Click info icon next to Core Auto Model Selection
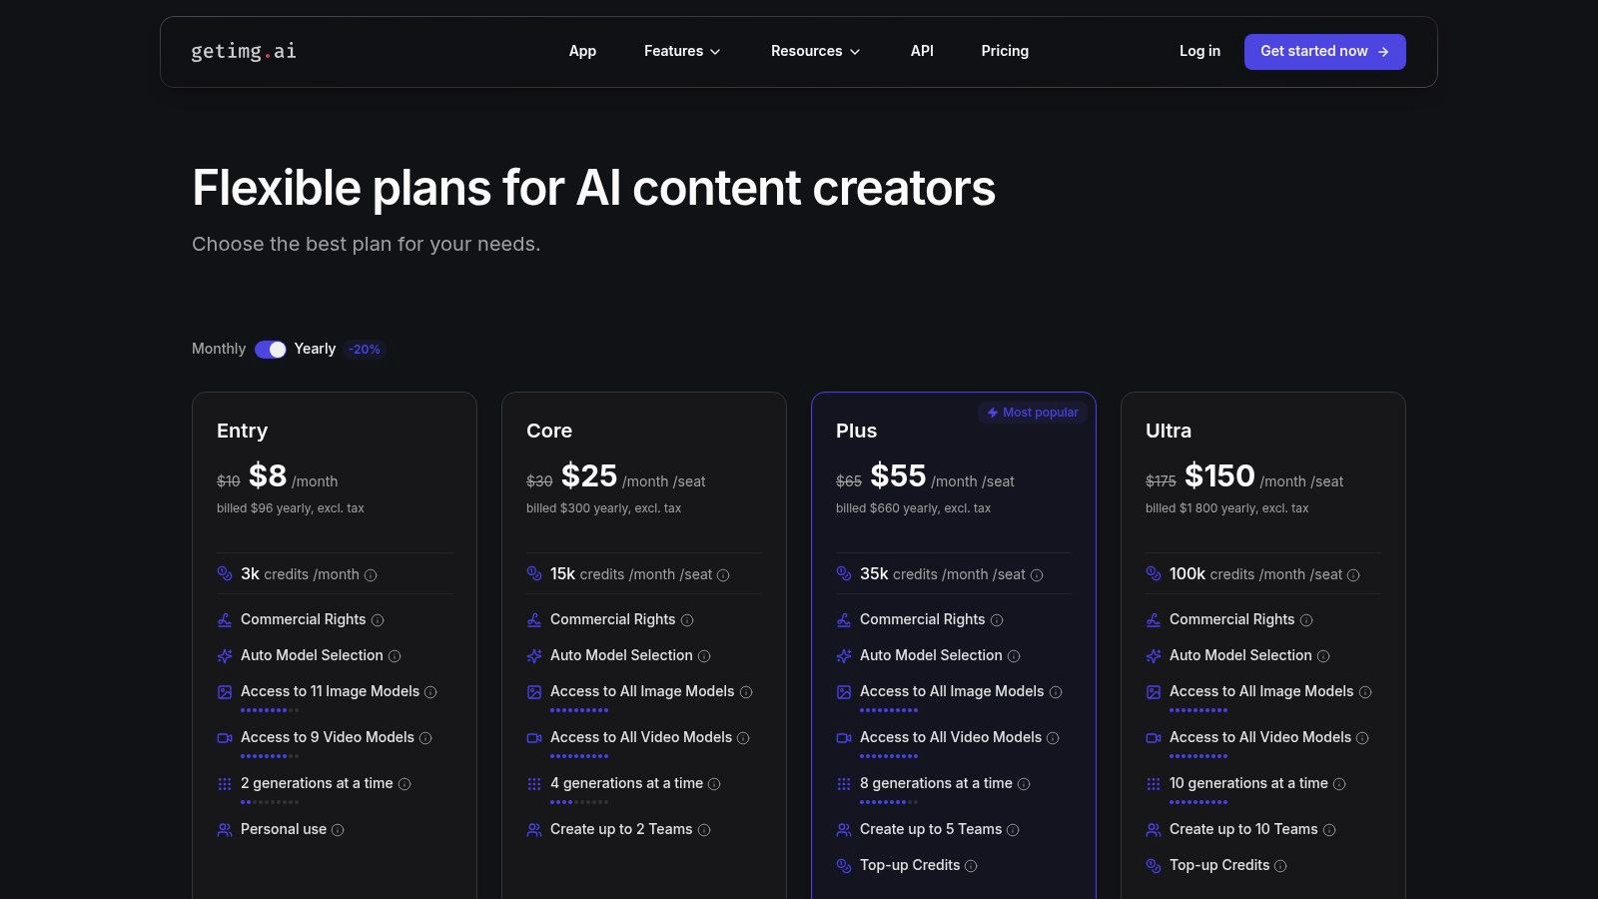 tap(704, 656)
